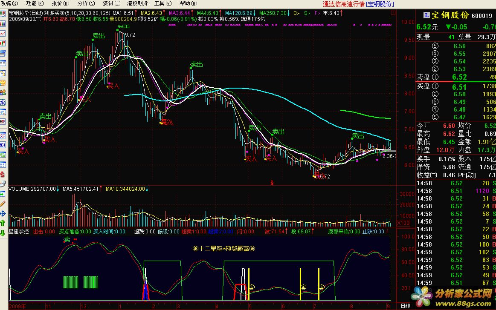Click the yellow envelope message icon
The width and height of the screenshot is (496, 310).
click(x=3, y=83)
